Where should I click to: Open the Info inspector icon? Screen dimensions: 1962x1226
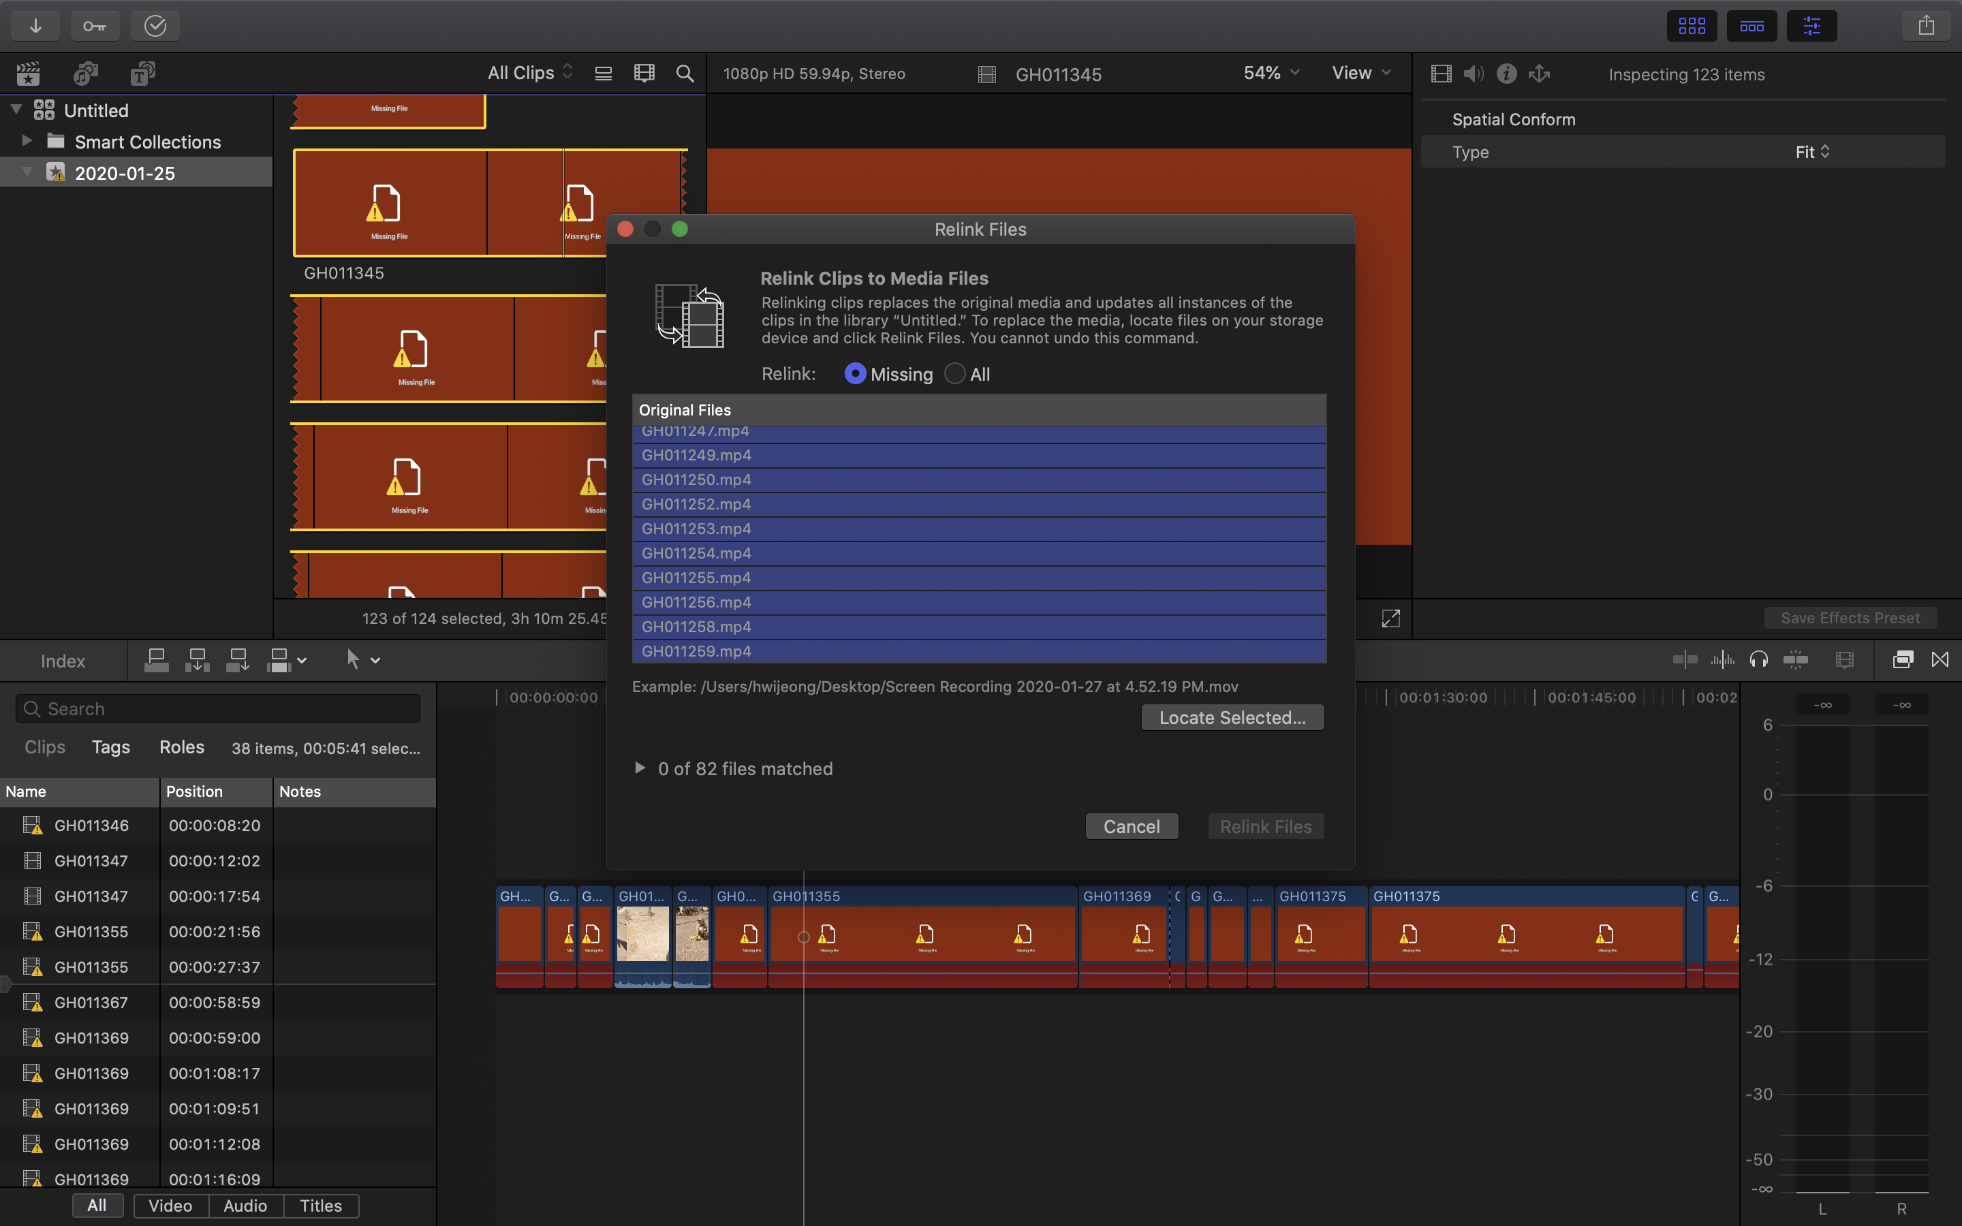pos(1506,74)
